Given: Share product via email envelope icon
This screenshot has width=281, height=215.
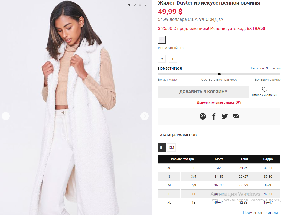Looking at the screenshot, I should (x=236, y=116).
